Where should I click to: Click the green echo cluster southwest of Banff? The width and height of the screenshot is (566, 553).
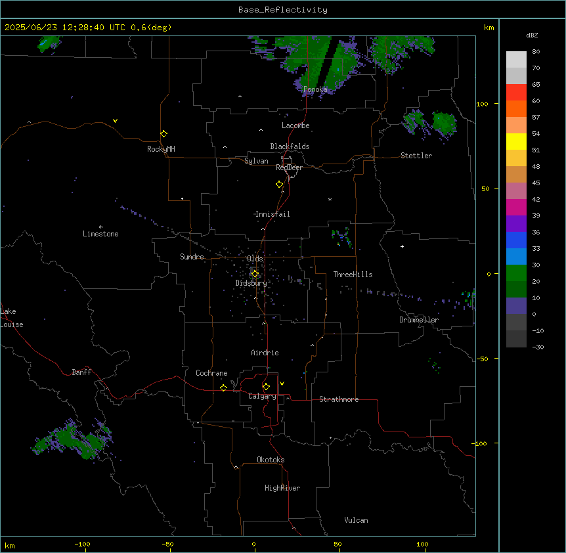pos(72,441)
